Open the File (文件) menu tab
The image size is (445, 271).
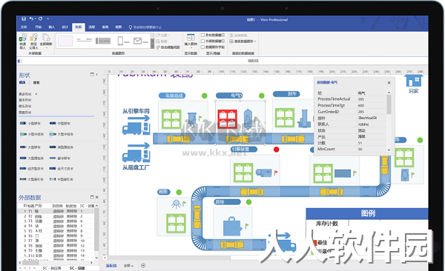coord(24,27)
